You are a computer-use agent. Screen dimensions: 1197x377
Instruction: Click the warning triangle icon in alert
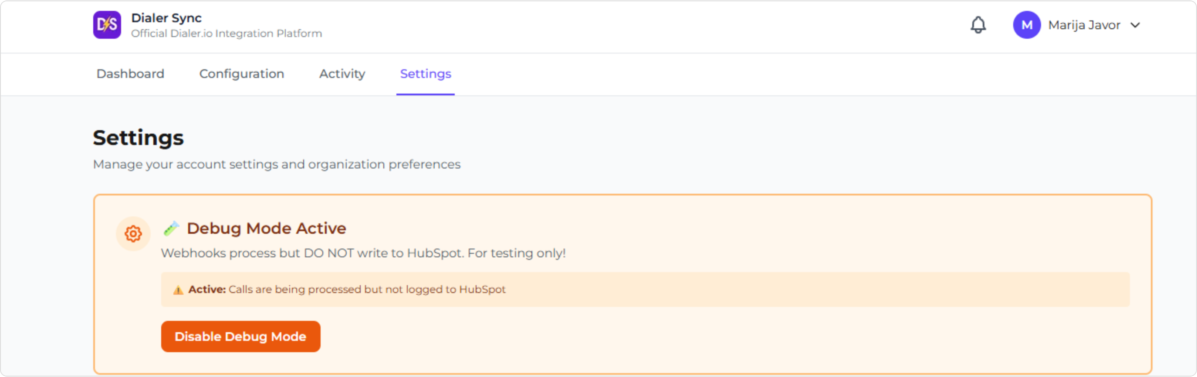(178, 290)
